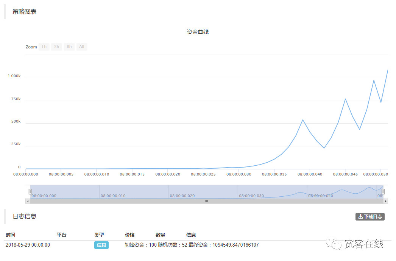Click the 下载日志 download log button

pos(370,217)
